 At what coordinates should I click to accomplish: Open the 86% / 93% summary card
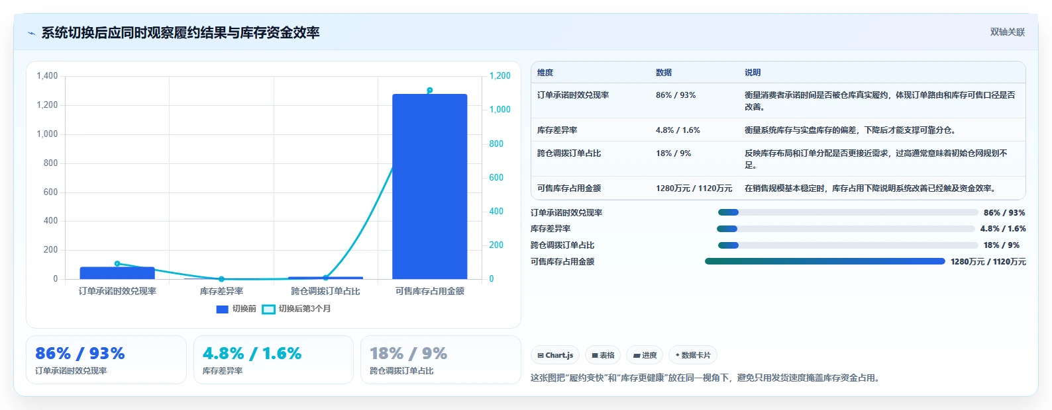[x=106, y=360]
